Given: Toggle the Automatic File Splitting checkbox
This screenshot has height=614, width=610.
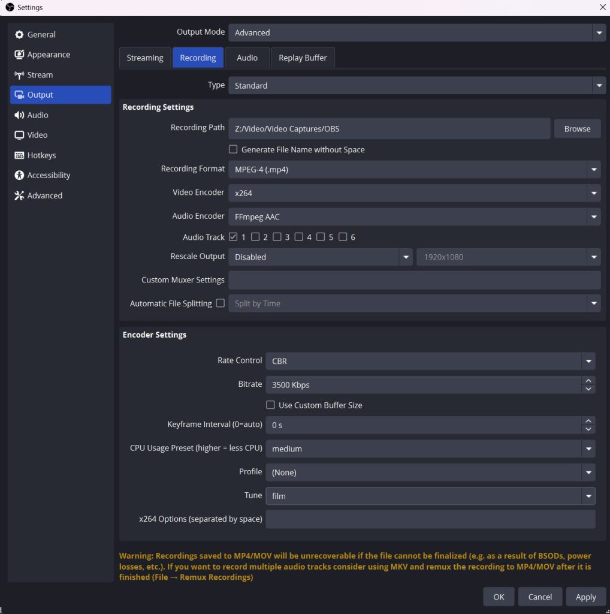Looking at the screenshot, I should point(221,303).
